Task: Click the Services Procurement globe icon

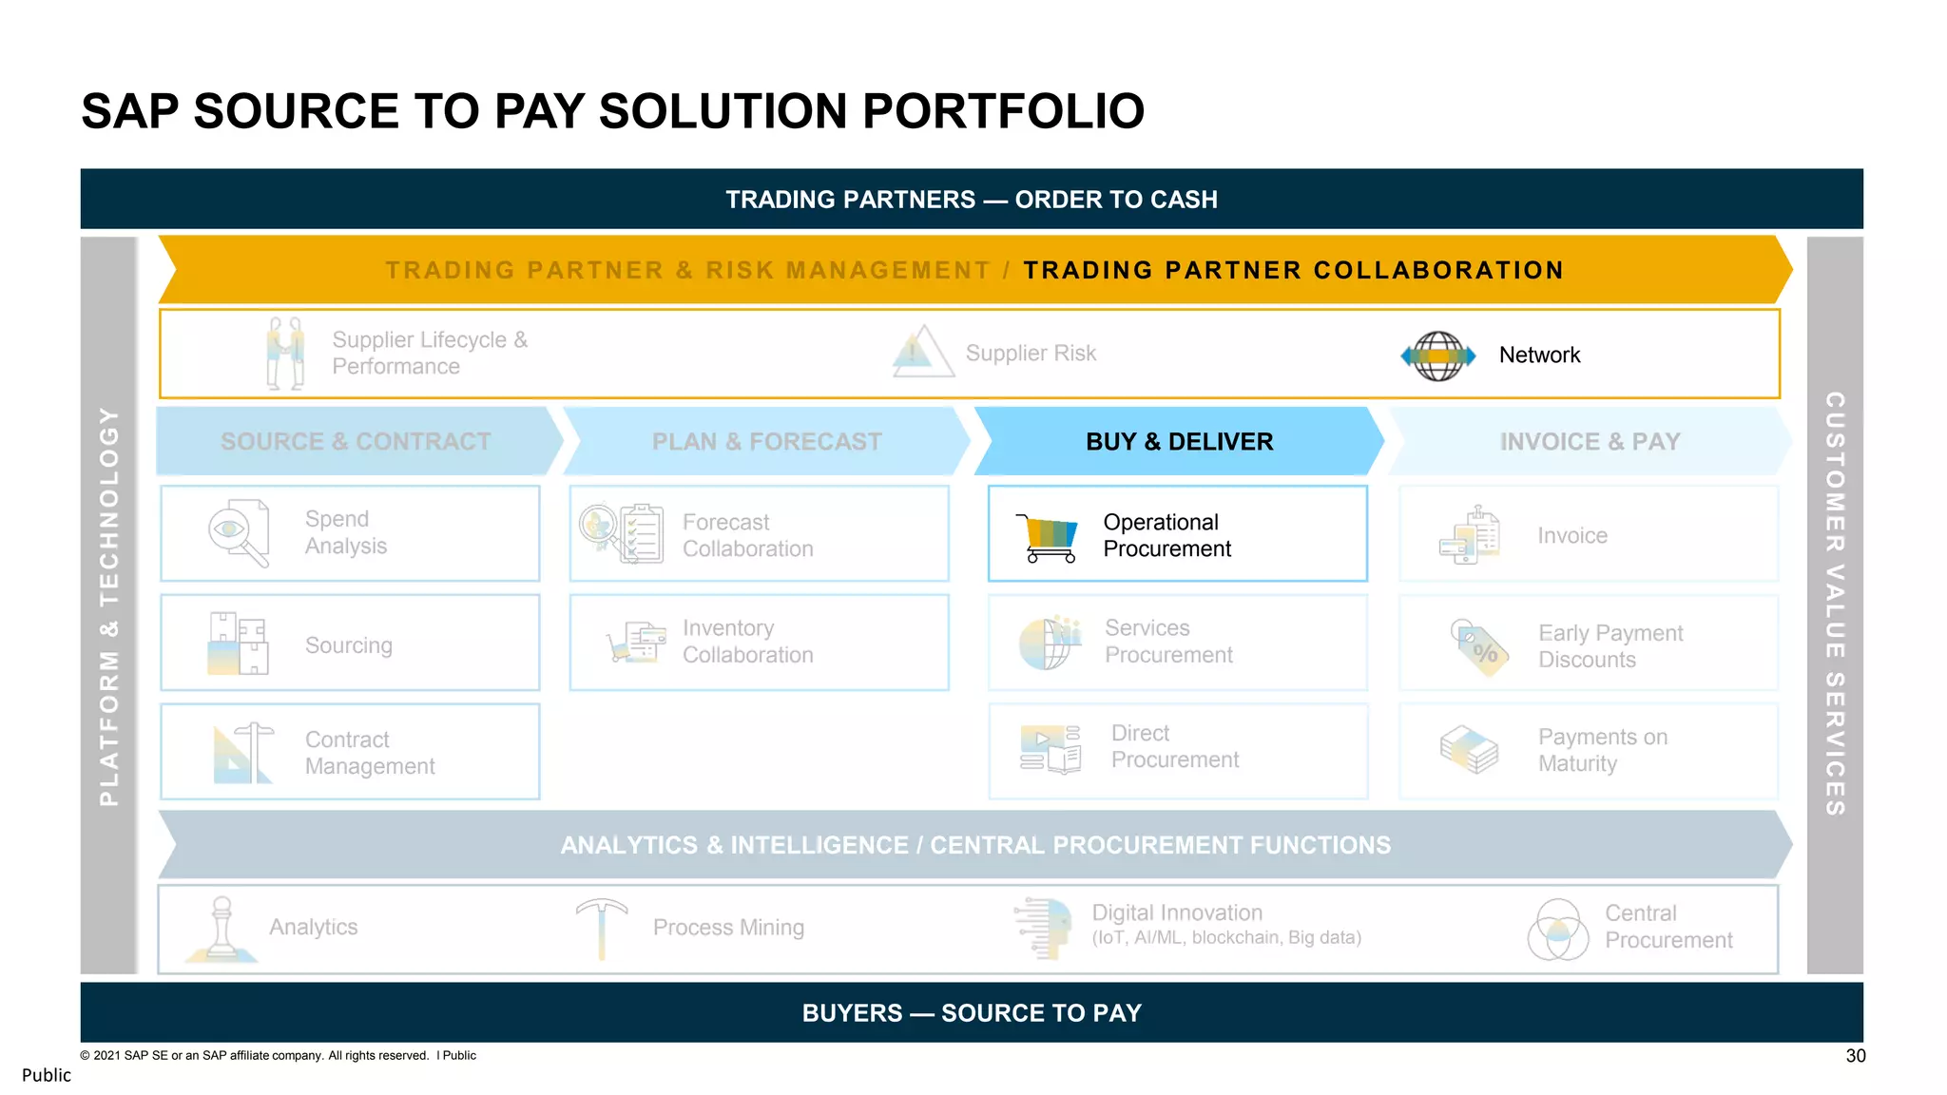Action: (1051, 643)
